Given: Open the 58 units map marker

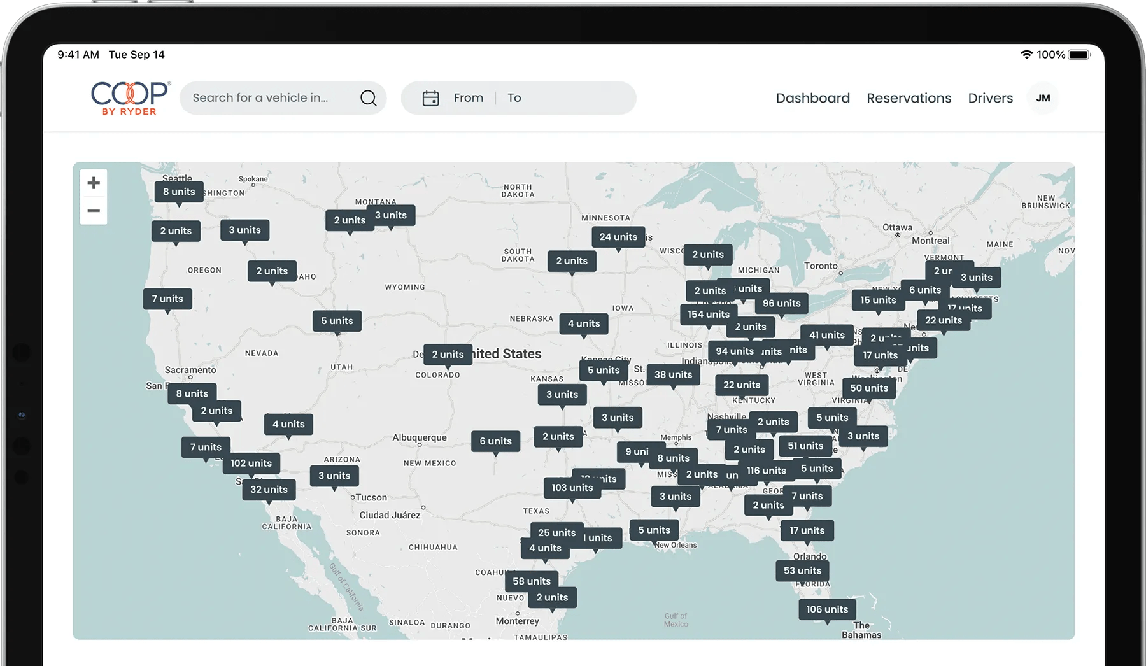Looking at the screenshot, I should point(532,582).
